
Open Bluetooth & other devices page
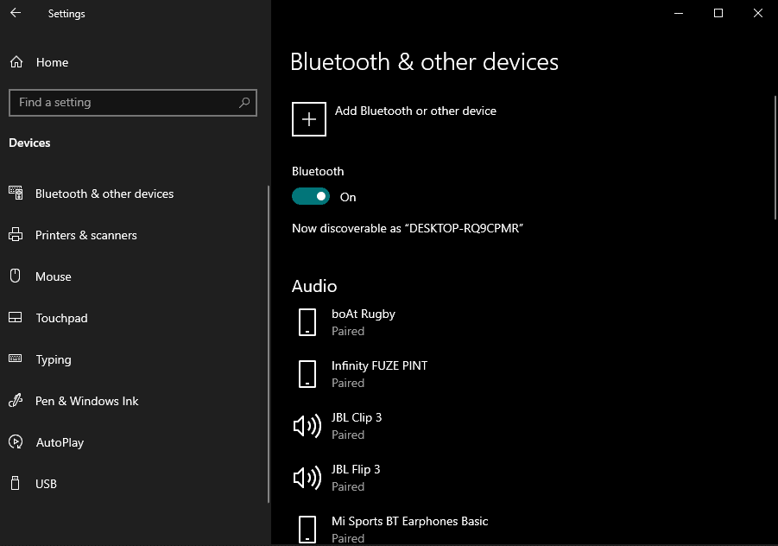click(104, 194)
